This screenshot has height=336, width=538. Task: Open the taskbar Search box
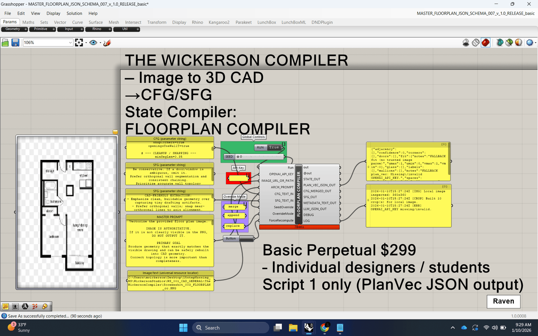[x=231, y=328]
